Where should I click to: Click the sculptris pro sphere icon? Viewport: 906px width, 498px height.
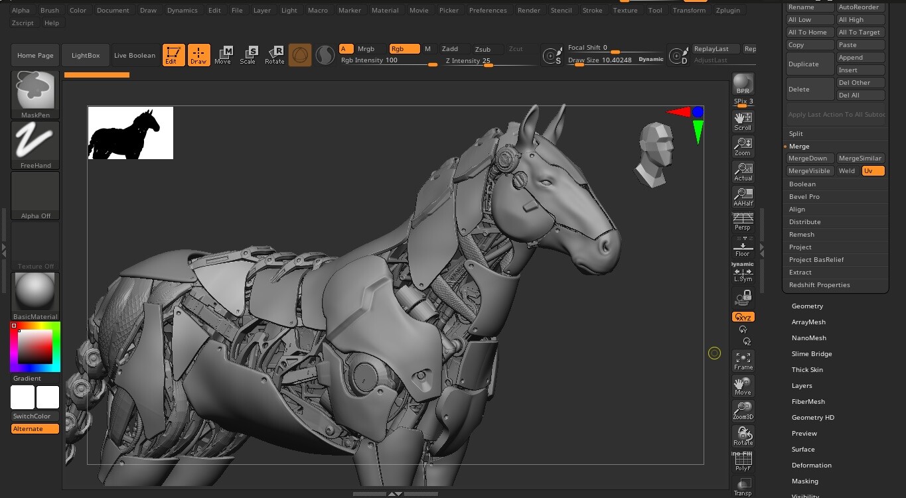(x=325, y=55)
